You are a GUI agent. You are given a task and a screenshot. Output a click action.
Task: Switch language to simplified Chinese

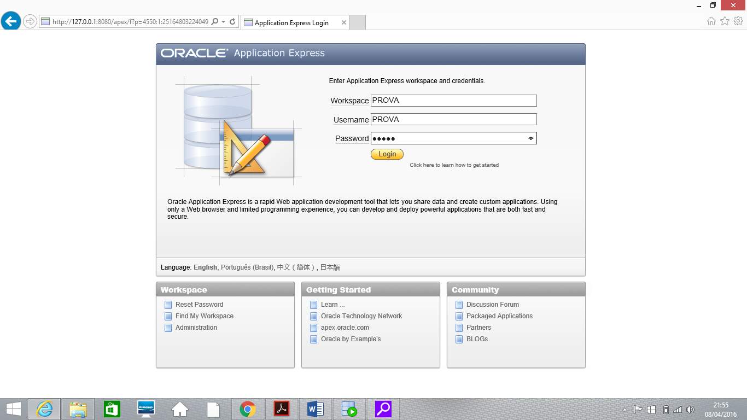tap(296, 267)
